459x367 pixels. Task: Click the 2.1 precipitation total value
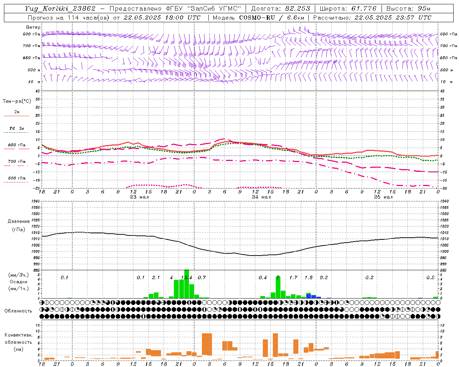[x=156, y=278]
